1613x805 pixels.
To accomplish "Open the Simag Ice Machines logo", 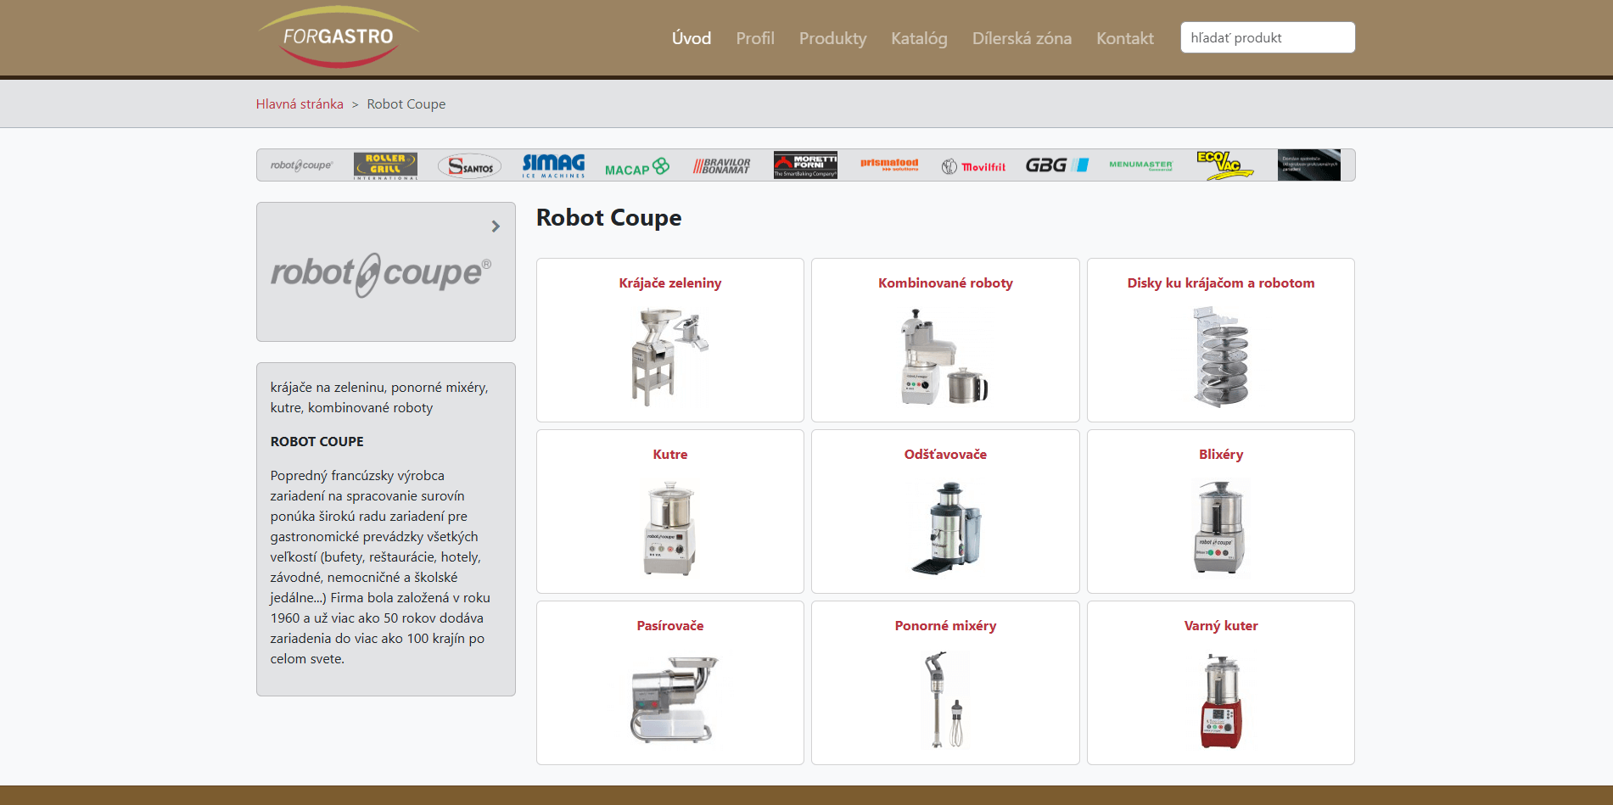I will pos(553,165).
